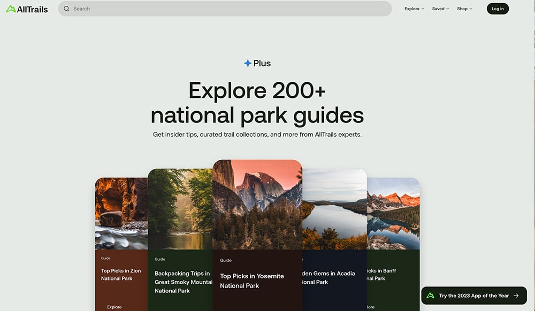Open the Zion National Park photo
The height and width of the screenshot is (311, 535).
121,214
